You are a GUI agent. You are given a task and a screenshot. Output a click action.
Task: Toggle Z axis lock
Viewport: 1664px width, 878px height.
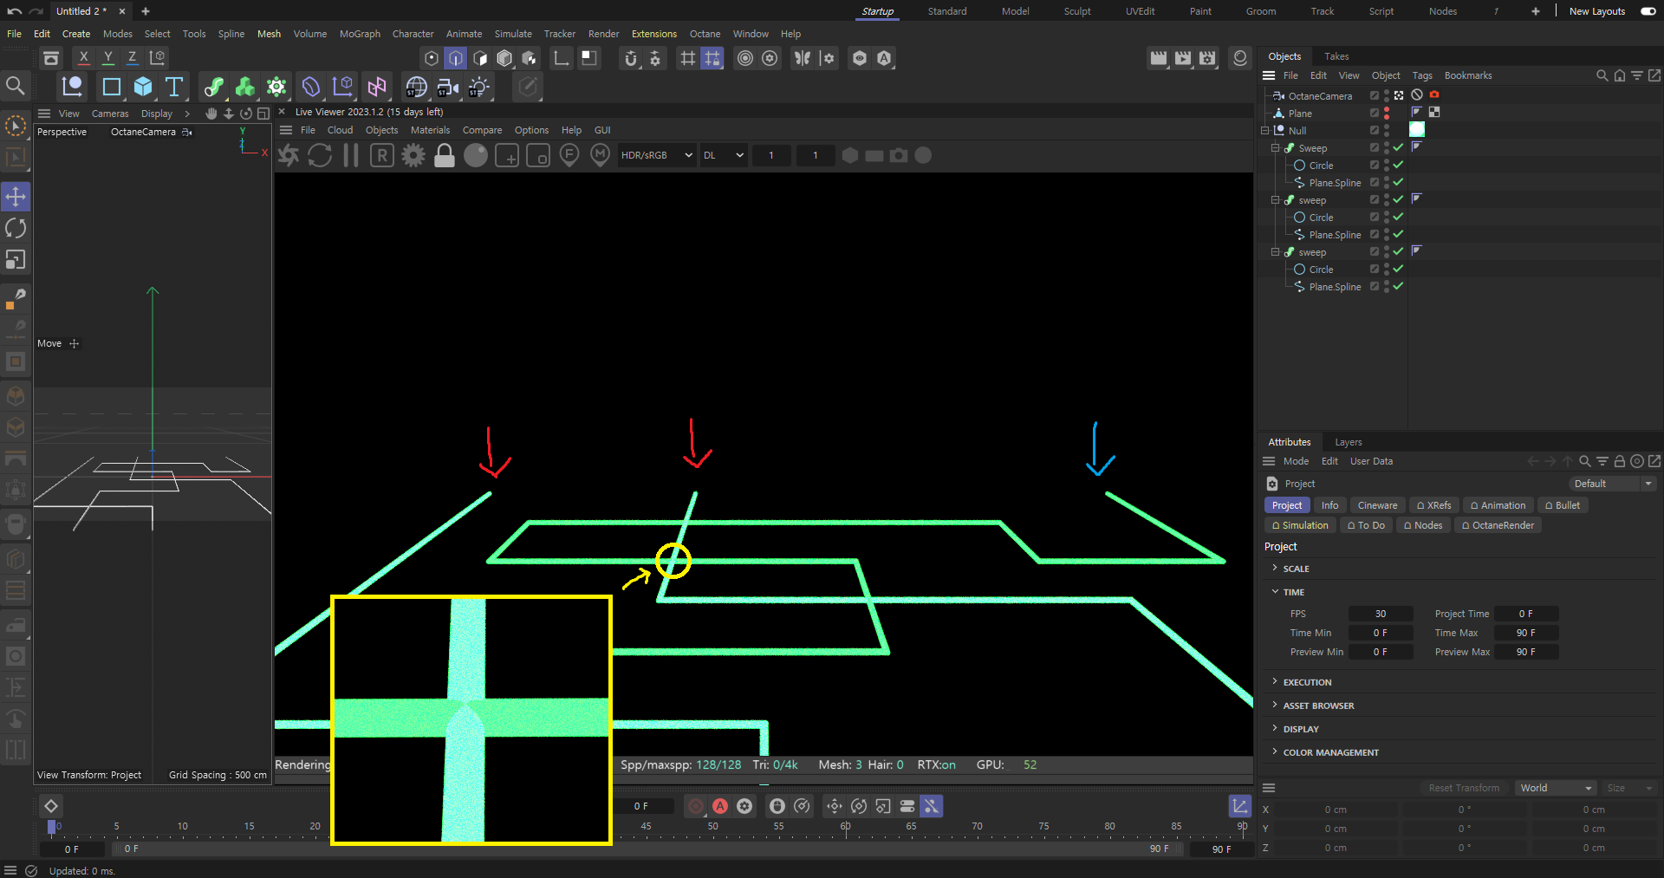tap(132, 58)
